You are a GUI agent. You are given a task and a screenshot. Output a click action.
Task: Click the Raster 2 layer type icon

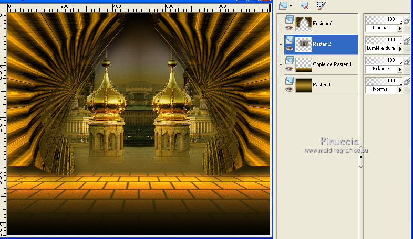tap(289, 40)
